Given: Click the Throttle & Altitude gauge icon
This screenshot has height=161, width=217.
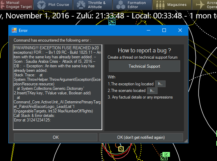Looking at the screenshot, I should (81, 5).
